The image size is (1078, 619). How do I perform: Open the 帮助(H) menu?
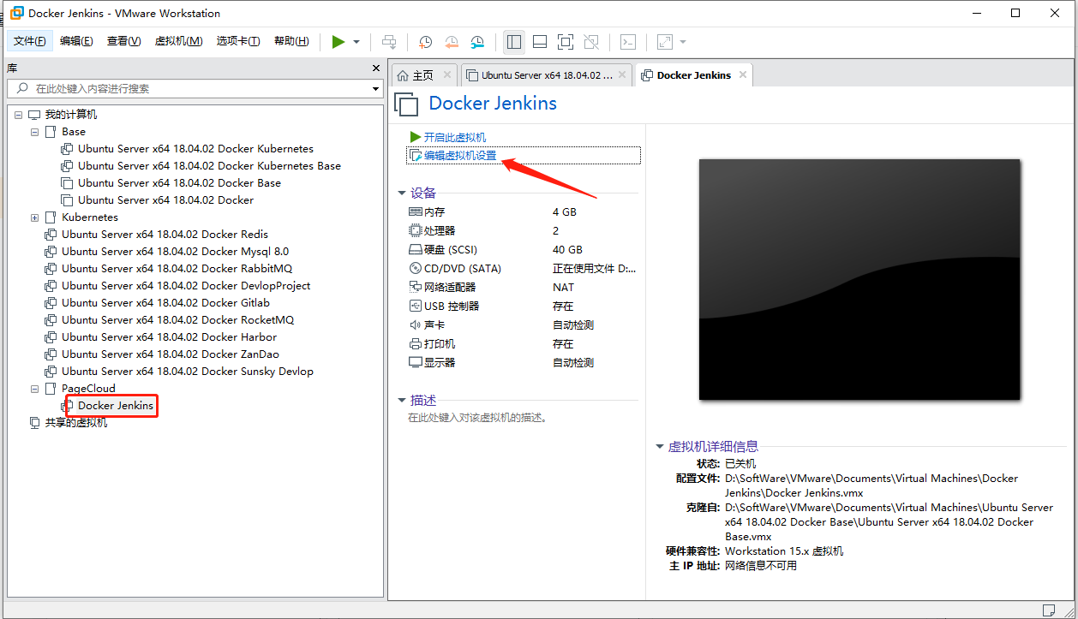[x=291, y=41]
